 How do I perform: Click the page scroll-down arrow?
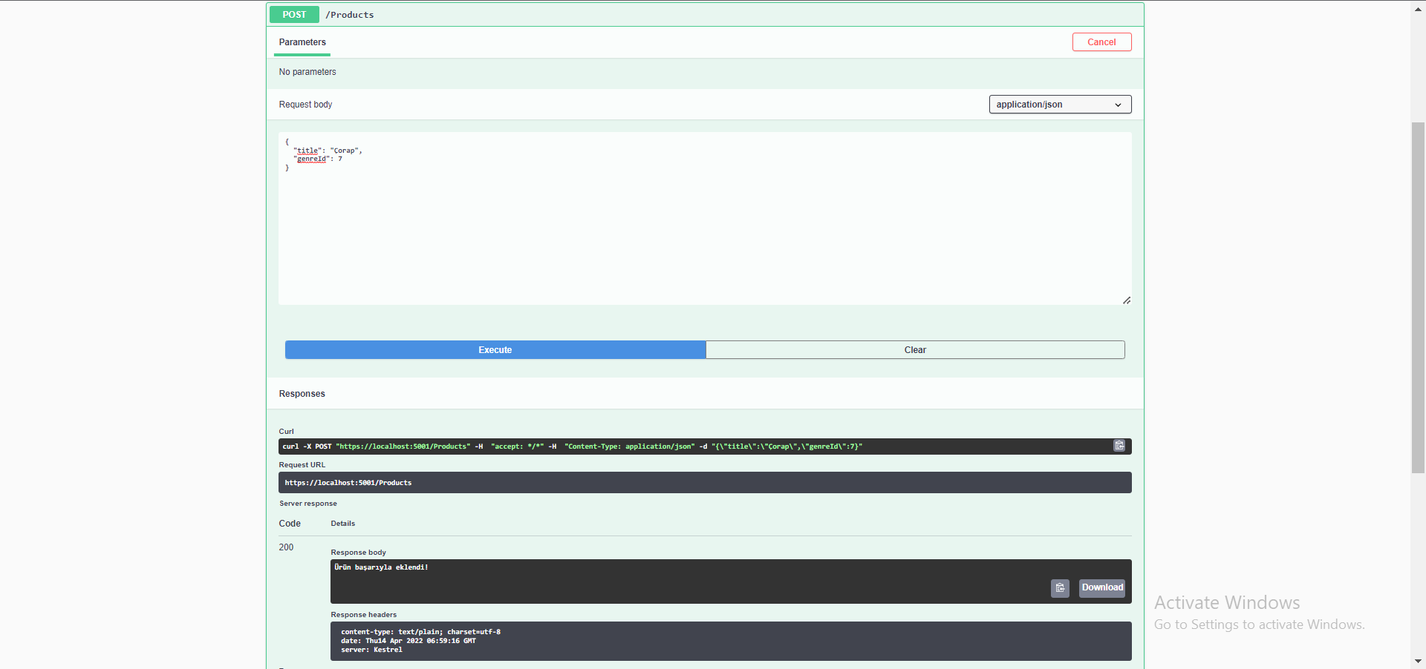pyautogui.click(x=1418, y=661)
